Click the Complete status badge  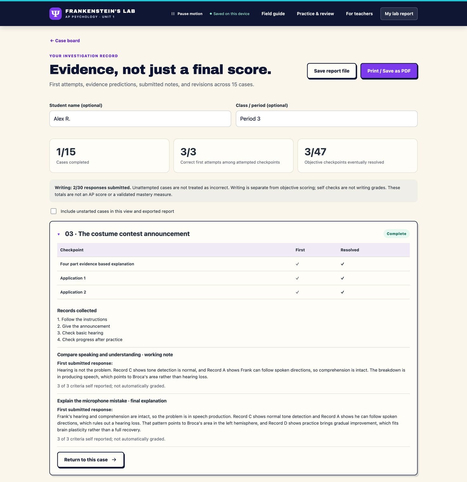pos(397,234)
